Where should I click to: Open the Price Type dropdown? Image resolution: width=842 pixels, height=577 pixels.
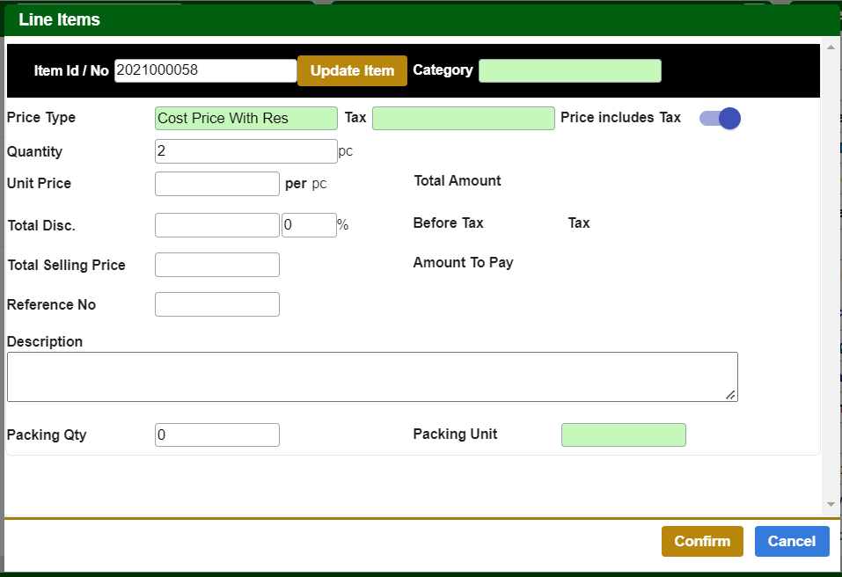[x=245, y=118]
